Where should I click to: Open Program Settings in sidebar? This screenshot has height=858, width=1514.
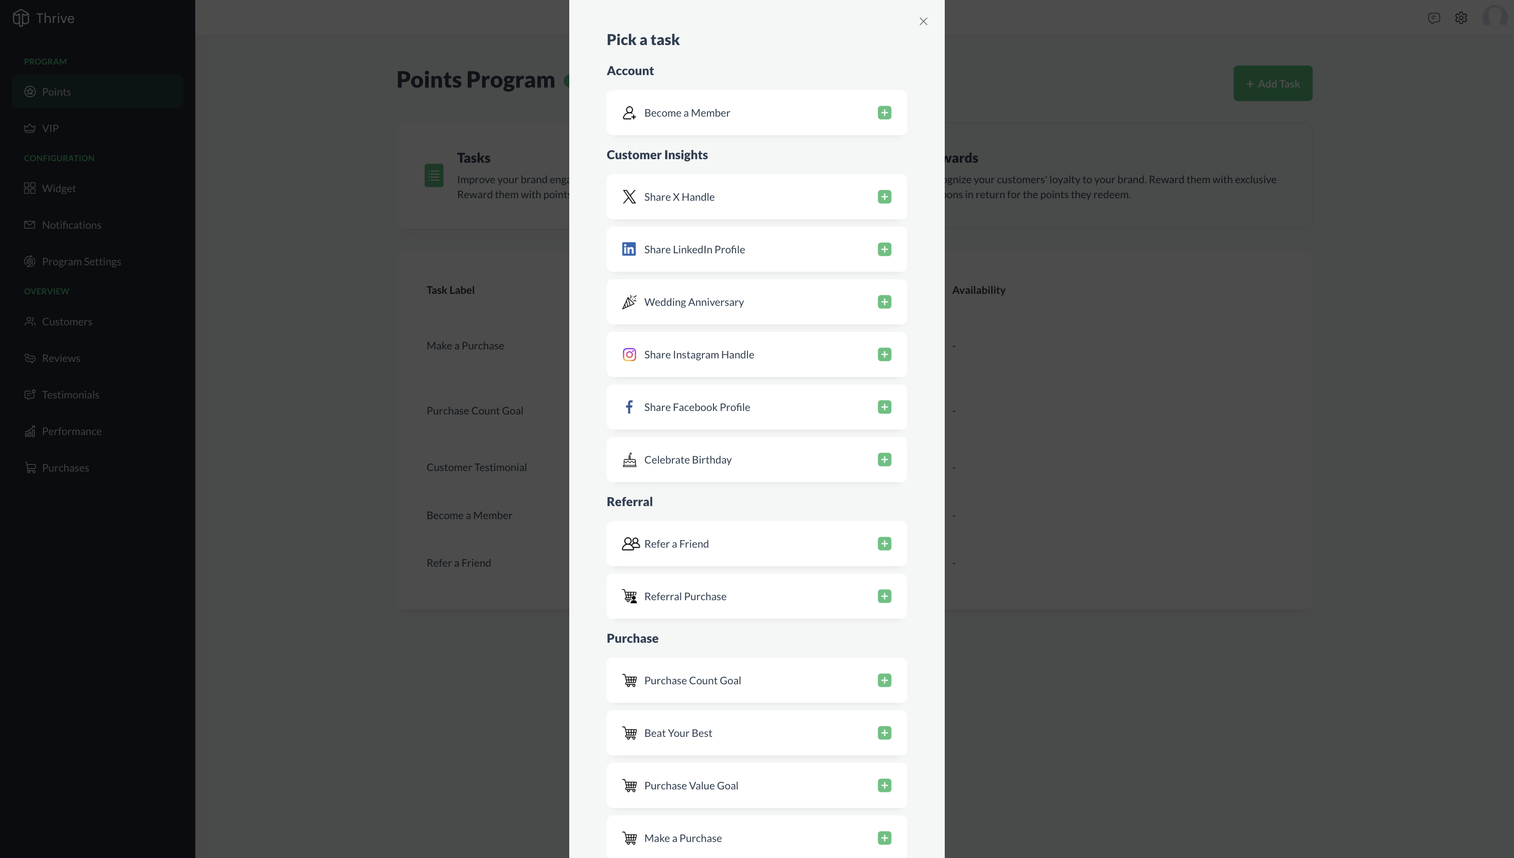pyautogui.click(x=81, y=262)
